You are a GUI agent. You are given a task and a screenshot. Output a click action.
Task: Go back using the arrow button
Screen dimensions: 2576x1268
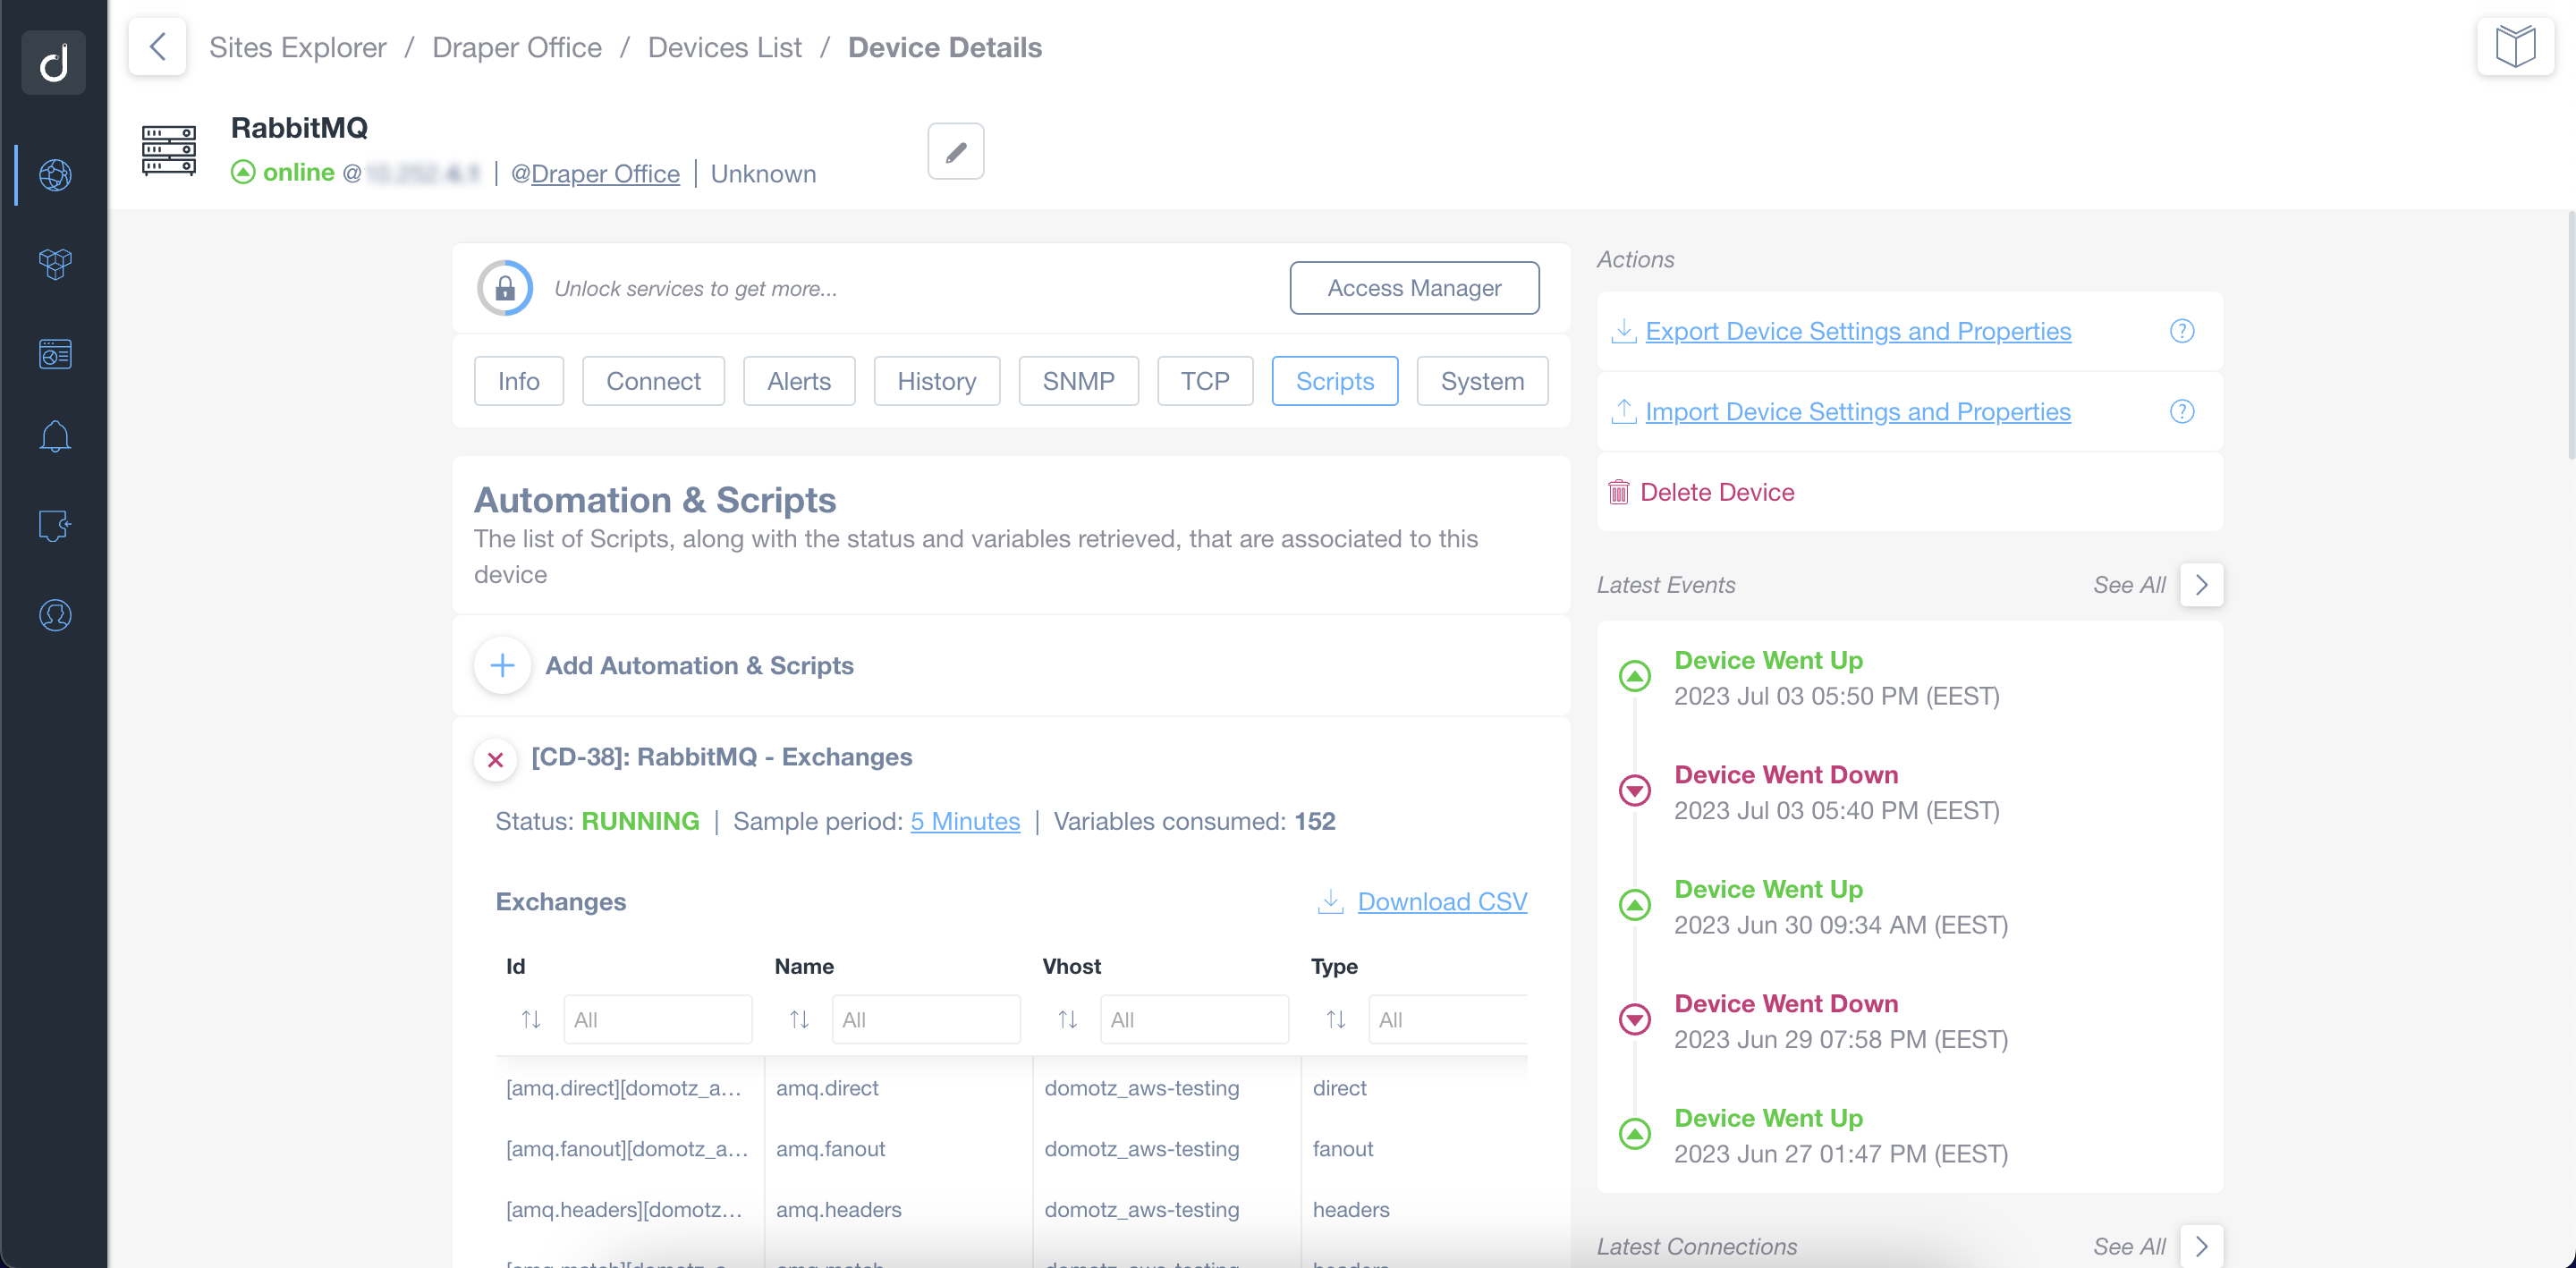[157, 46]
